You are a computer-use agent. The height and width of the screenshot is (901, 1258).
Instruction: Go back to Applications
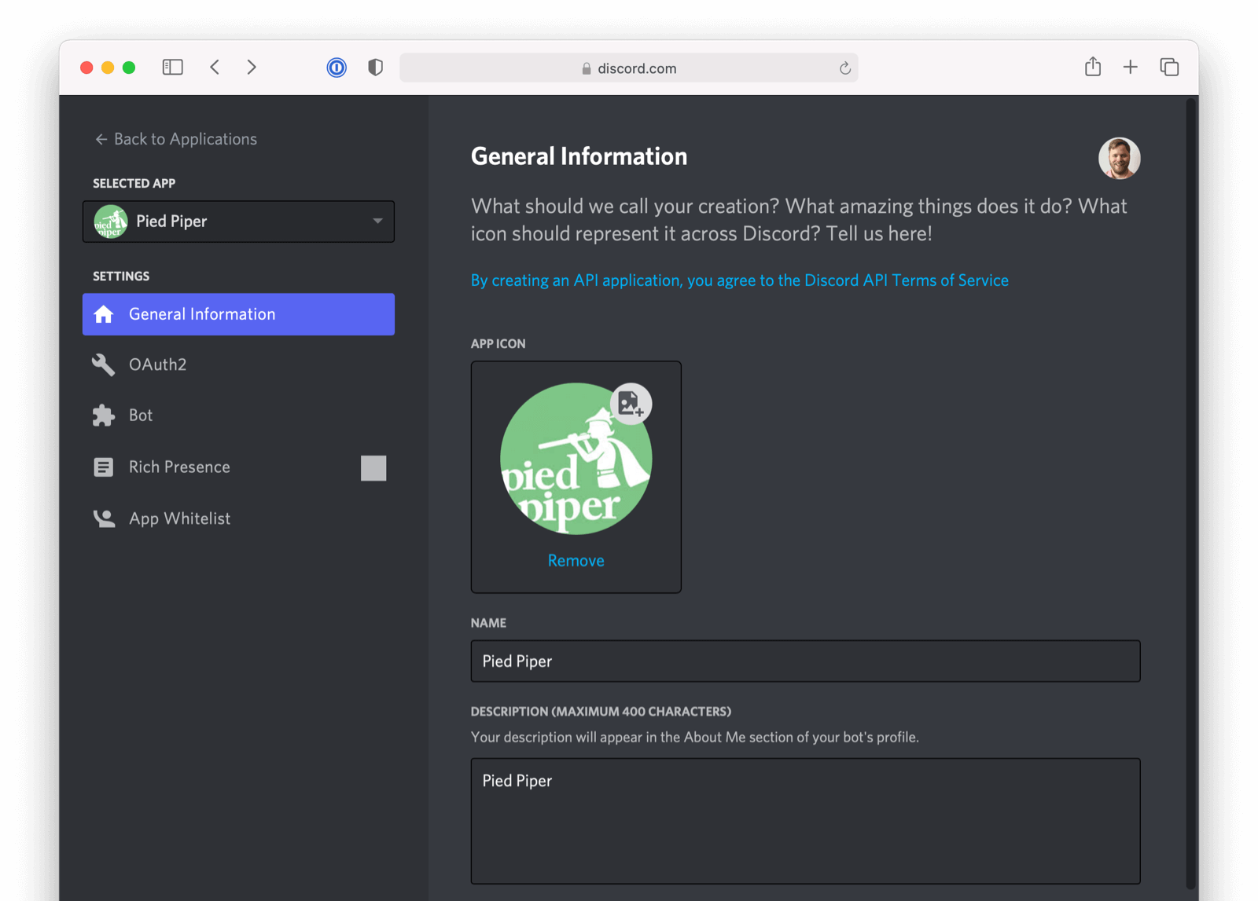click(175, 139)
